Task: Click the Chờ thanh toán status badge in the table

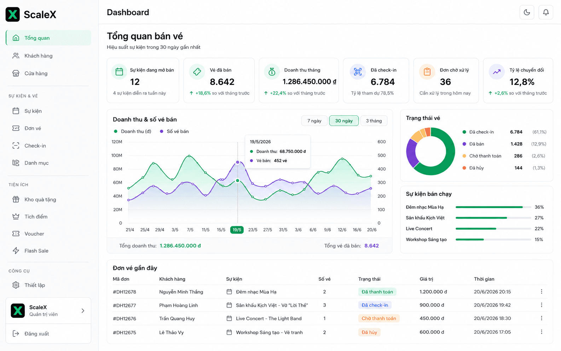Action: (379, 318)
